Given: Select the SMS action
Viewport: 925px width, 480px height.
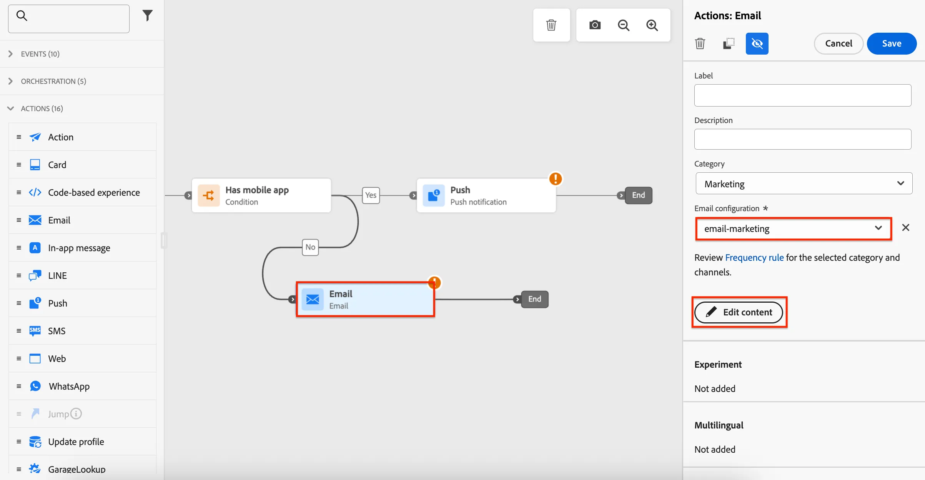Looking at the screenshot, I should [x=82, y=331].
